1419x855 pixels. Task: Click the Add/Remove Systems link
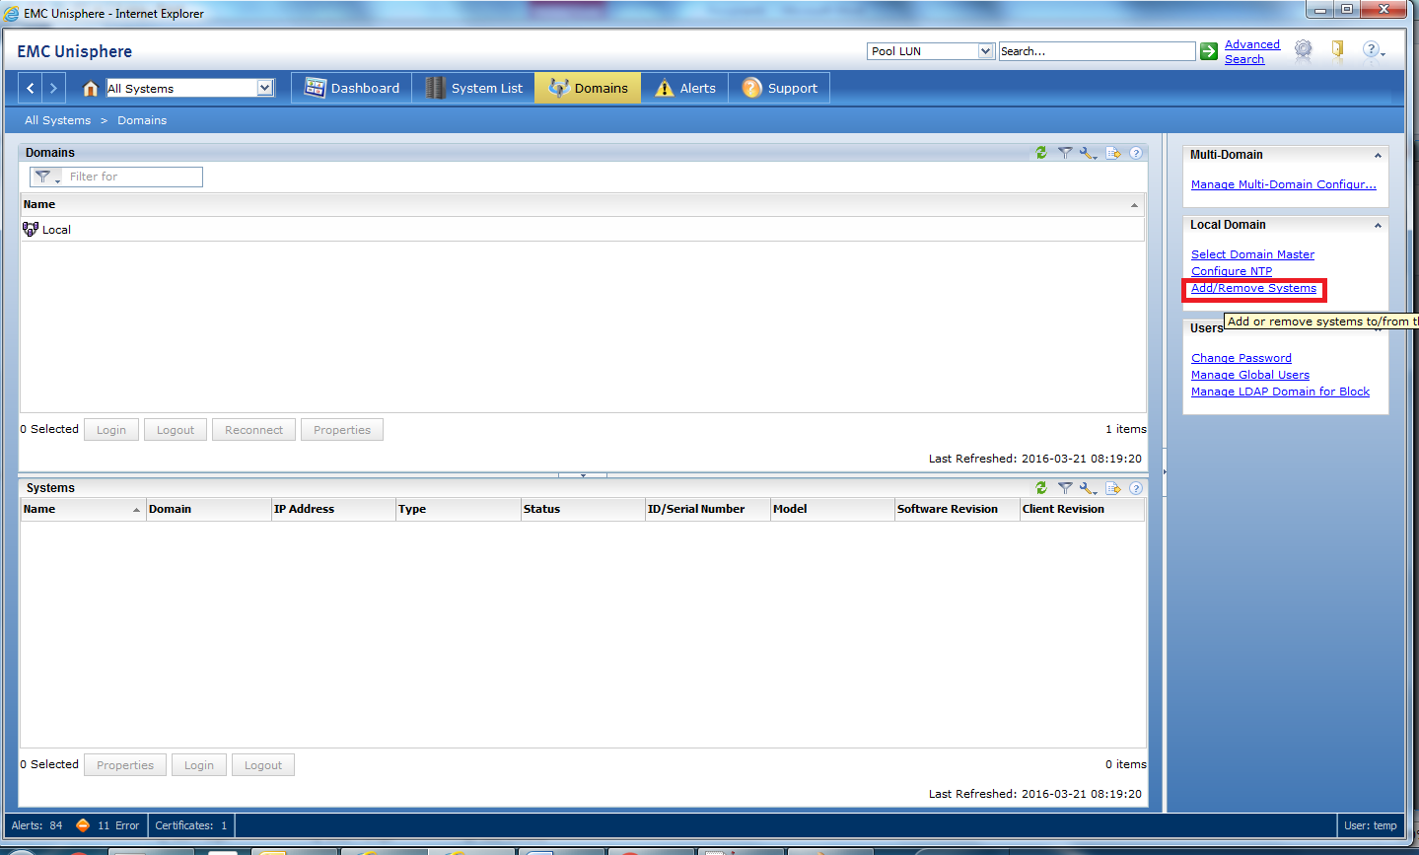(x=1253, y=288)
